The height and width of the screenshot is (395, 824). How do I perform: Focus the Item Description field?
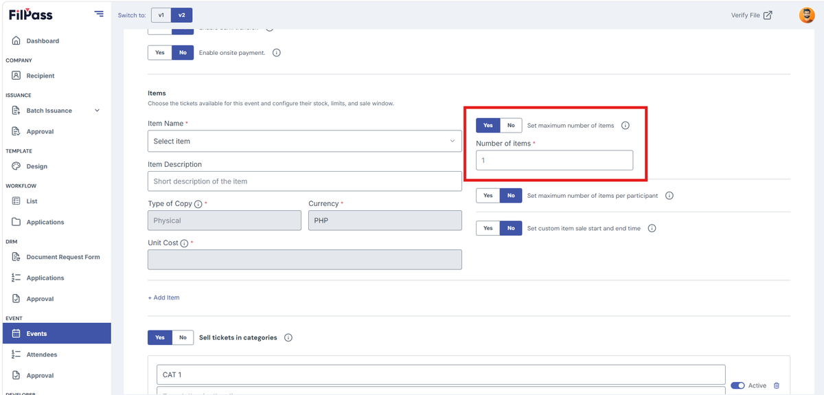click(305, 181)
